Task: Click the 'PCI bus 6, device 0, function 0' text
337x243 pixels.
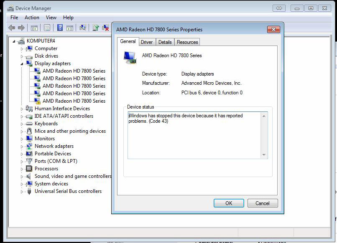Action: (x=212, y=93)
